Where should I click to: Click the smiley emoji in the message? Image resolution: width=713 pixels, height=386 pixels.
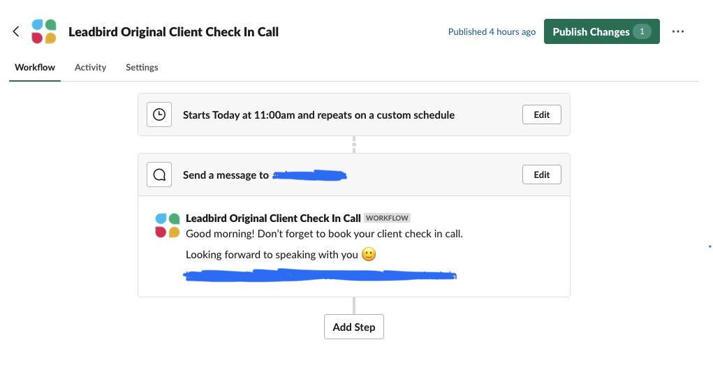(x=369, y=254)
